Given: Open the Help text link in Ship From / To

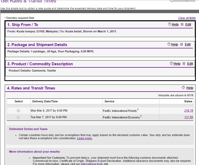Looking at the screenshot, I should pyautogui.click(x=175, y=24).
